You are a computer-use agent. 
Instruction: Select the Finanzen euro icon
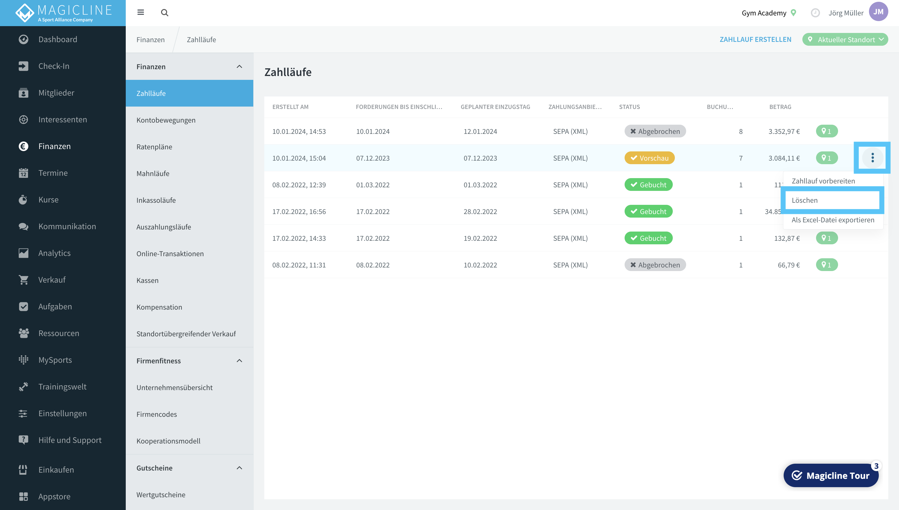(x=23, y=146)
